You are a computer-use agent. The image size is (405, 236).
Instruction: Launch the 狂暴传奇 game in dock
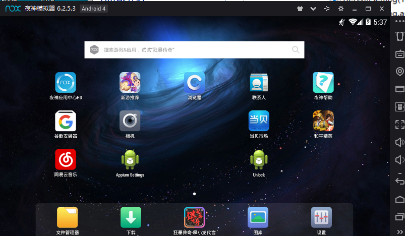[194, 217]
